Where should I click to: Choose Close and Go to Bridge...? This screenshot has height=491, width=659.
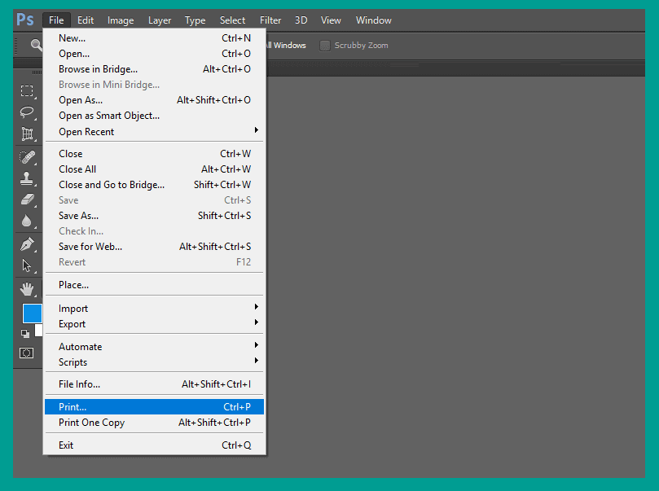pyautogui.click(x=154, y=185)
